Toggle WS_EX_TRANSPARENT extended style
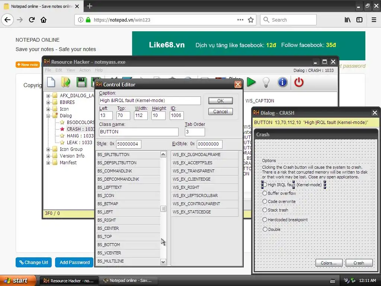 (205, 171)
